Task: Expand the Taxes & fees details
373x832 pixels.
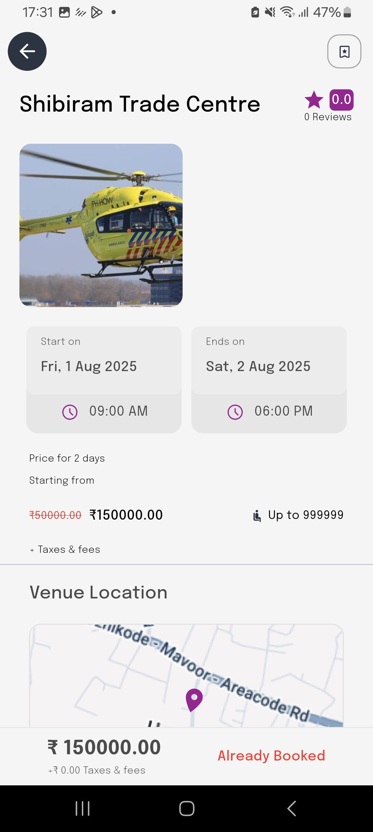Action: [65, 549]
